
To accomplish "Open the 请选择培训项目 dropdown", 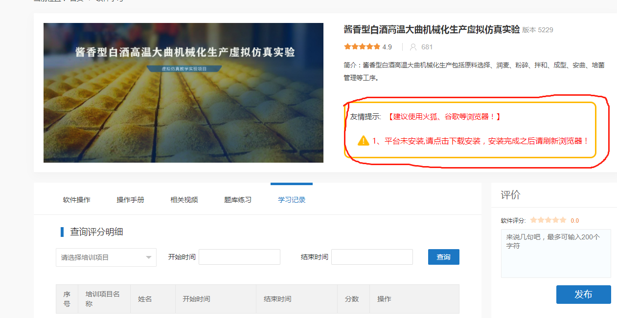I will [x=106, y=257].
